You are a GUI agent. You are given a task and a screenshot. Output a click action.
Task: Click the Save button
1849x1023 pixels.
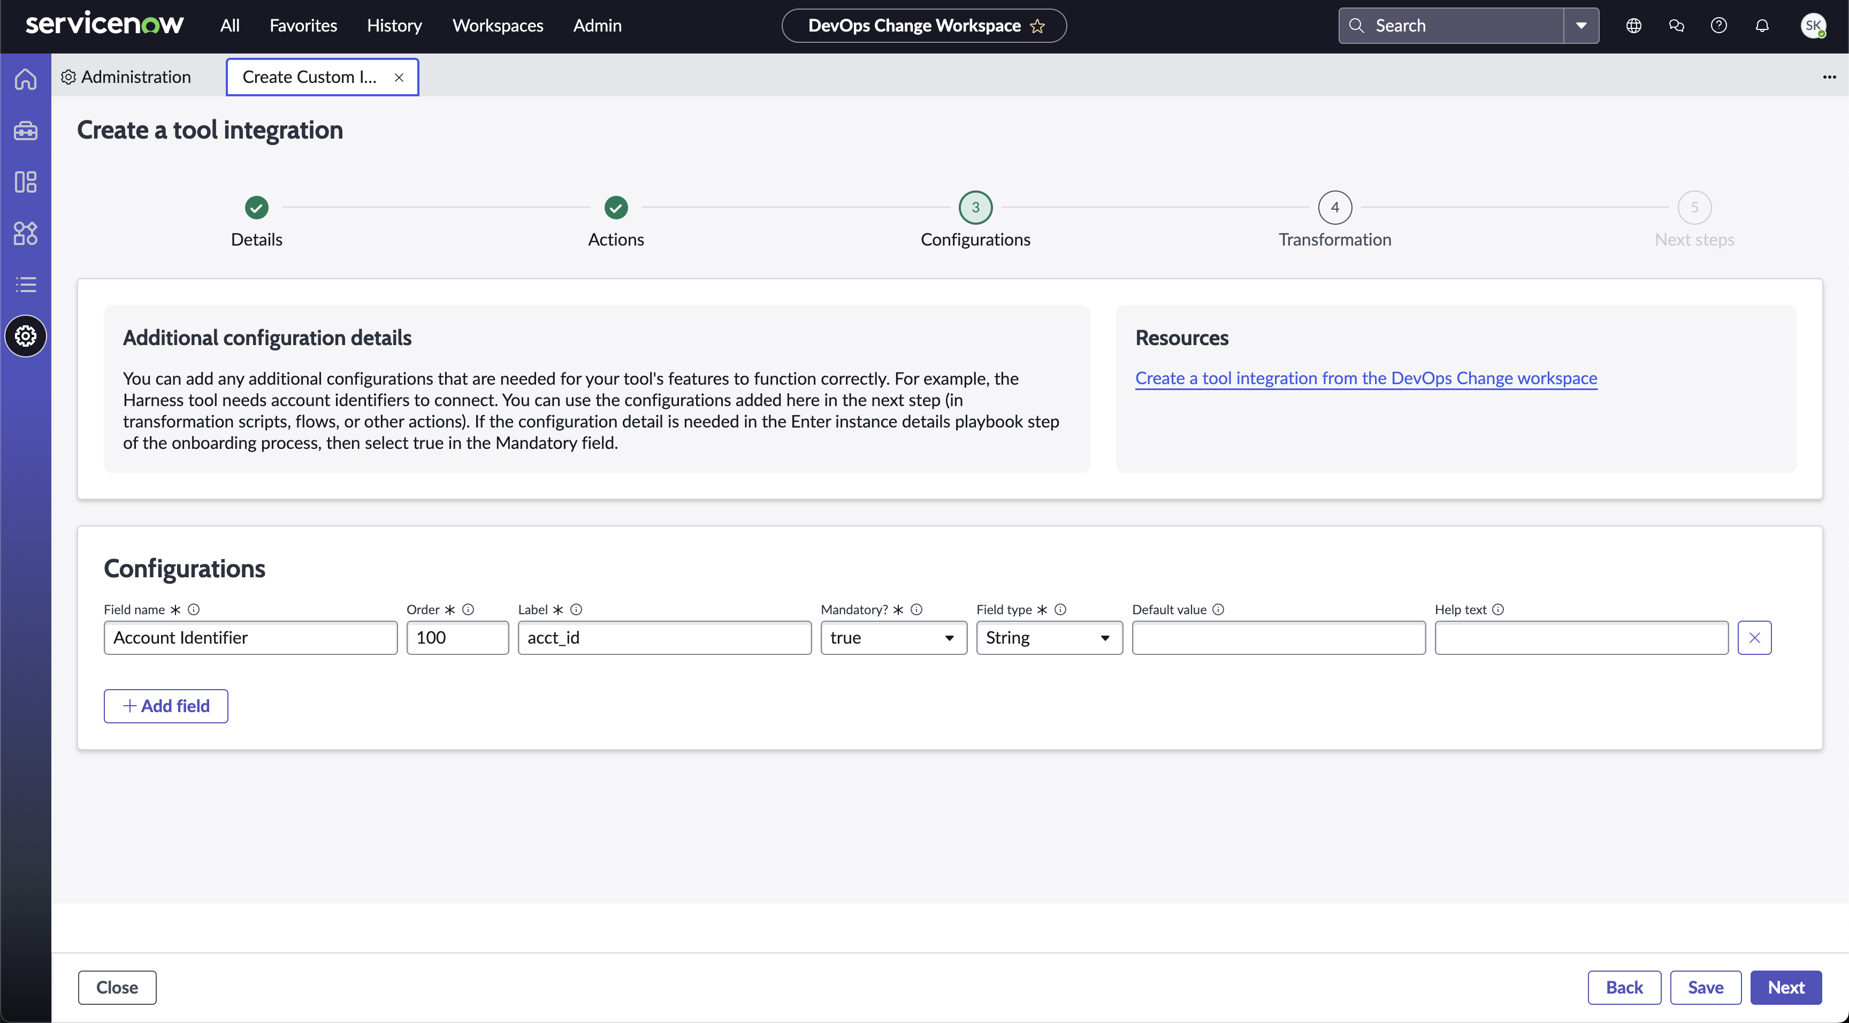(1706, 987)
